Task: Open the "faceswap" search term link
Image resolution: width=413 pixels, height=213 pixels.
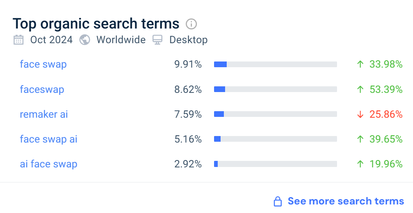Action: tap(42, 90)
